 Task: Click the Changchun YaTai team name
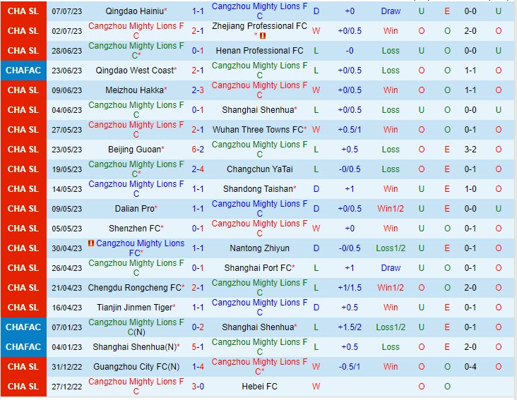point(259,169)
